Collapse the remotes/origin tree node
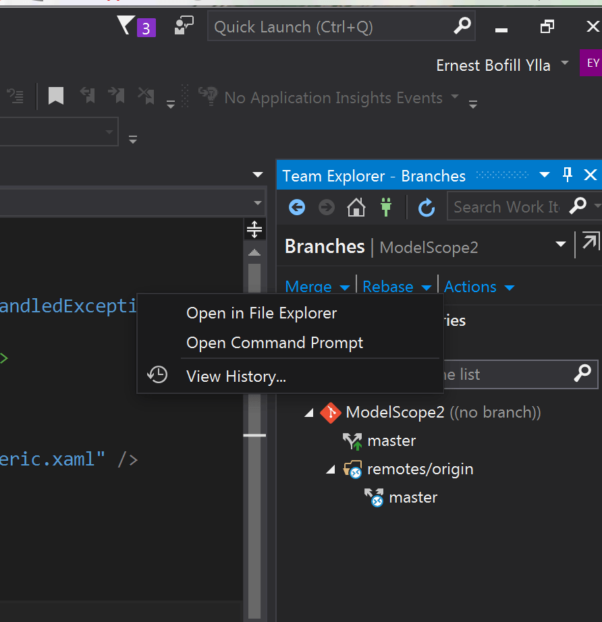The image size is (602, 622). [331, 470]
